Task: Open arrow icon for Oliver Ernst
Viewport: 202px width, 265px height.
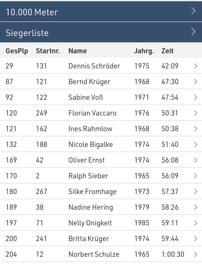Action: point(196,160)
